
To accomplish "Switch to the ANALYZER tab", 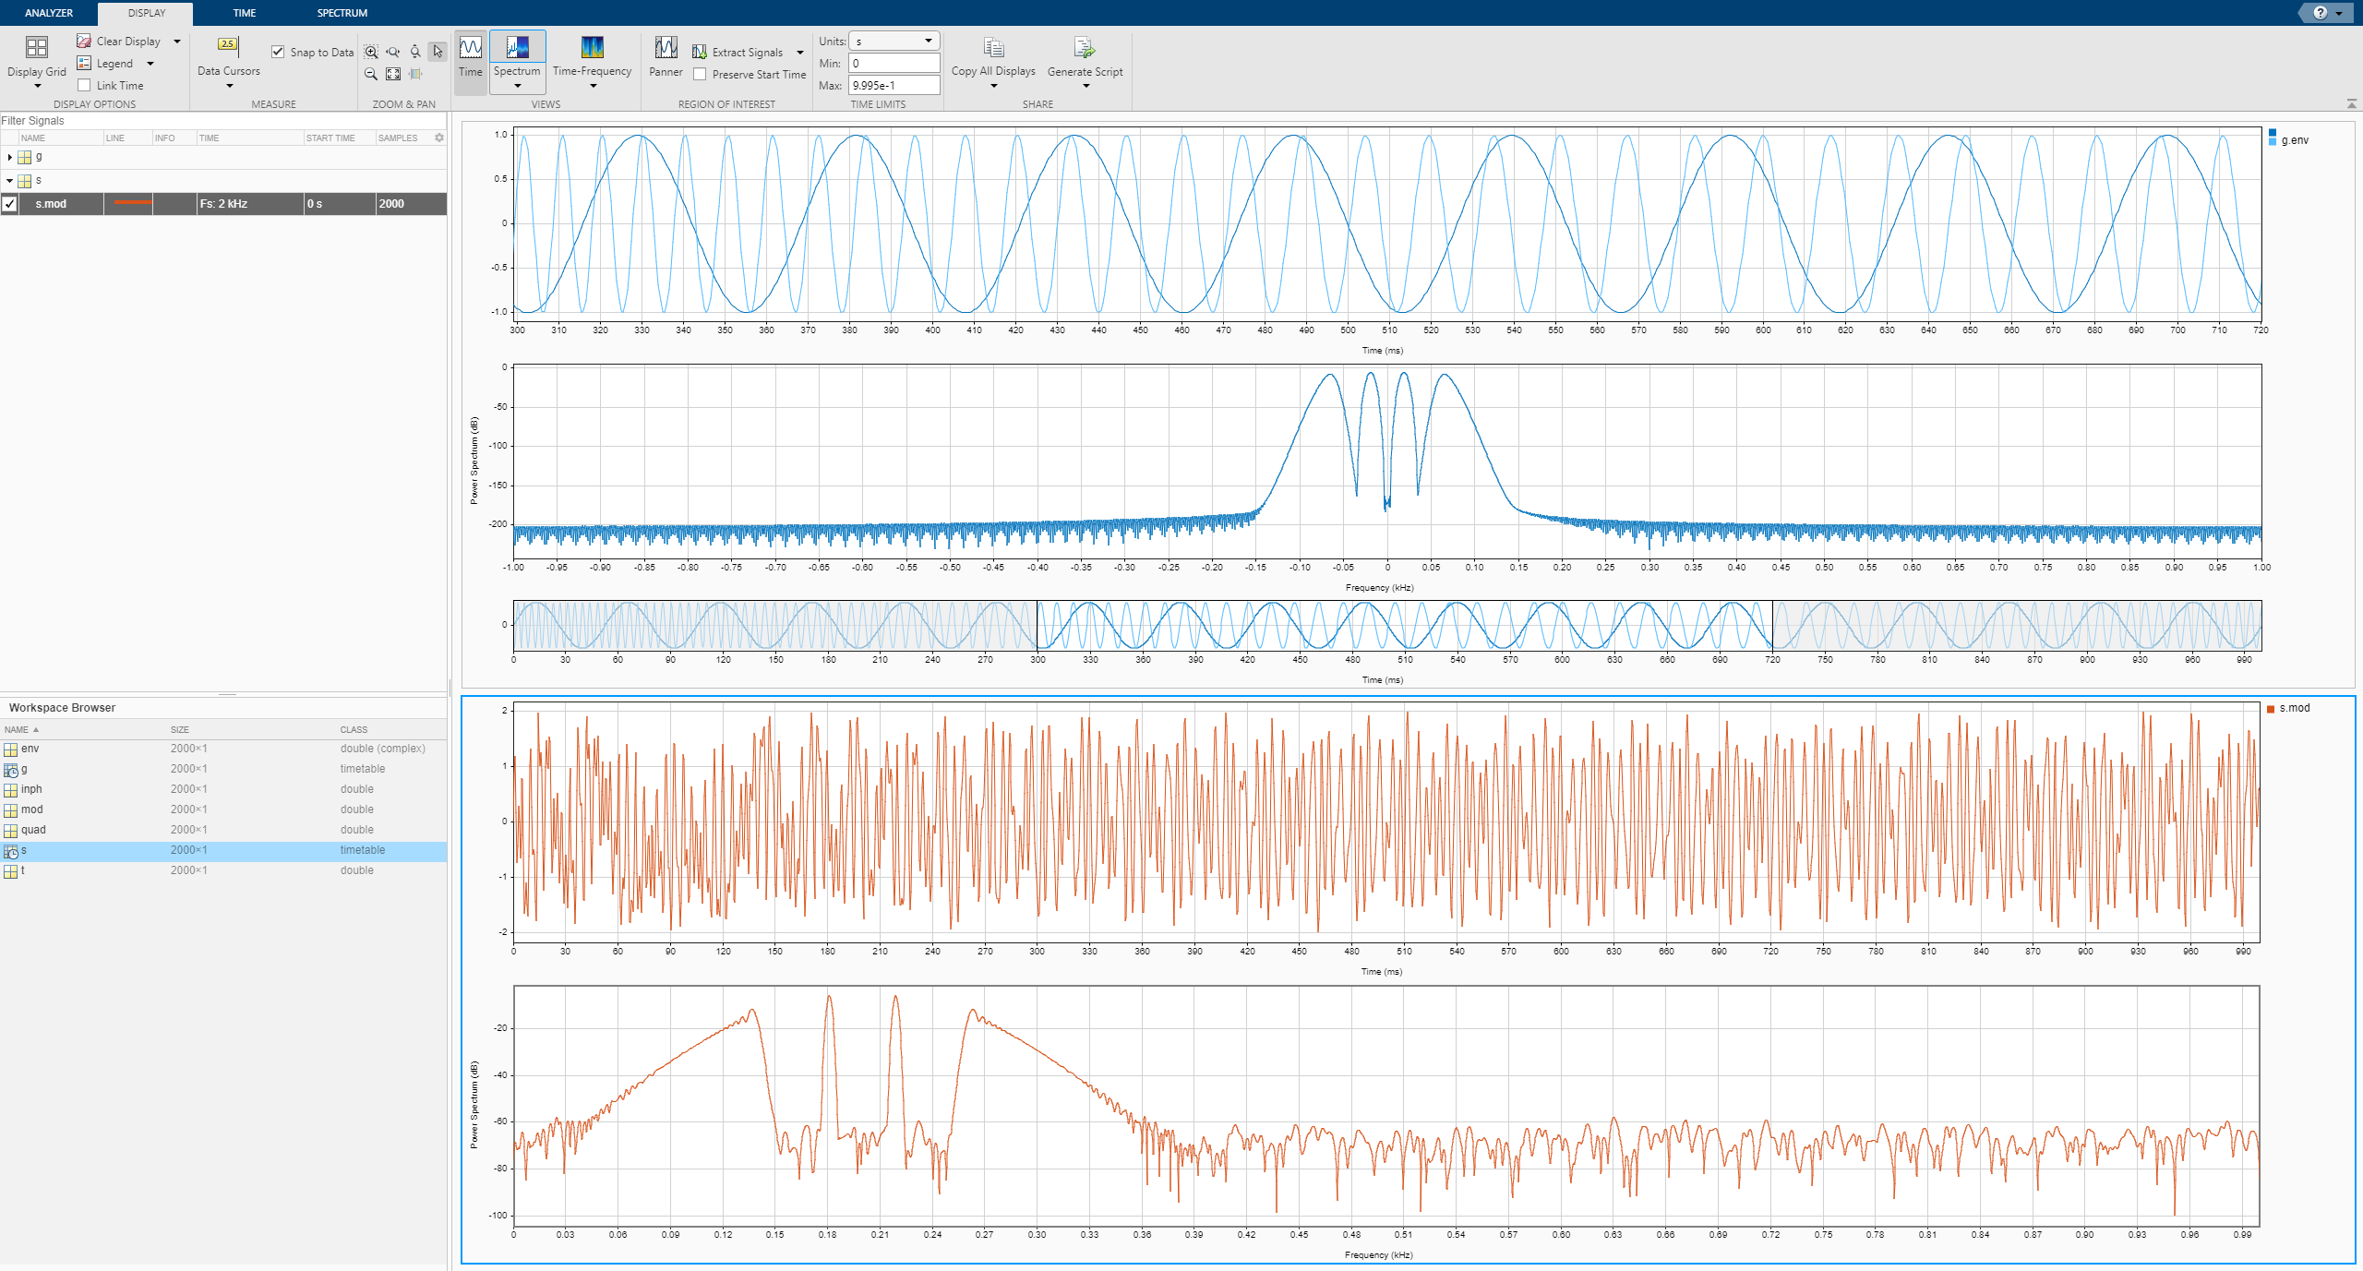I will (49, 13).
